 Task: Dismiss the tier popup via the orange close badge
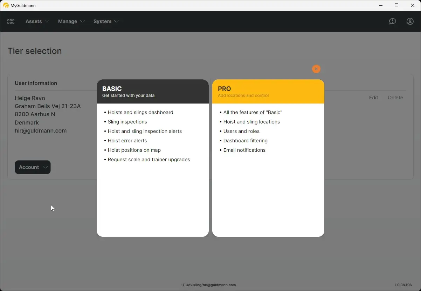(316, 69)
